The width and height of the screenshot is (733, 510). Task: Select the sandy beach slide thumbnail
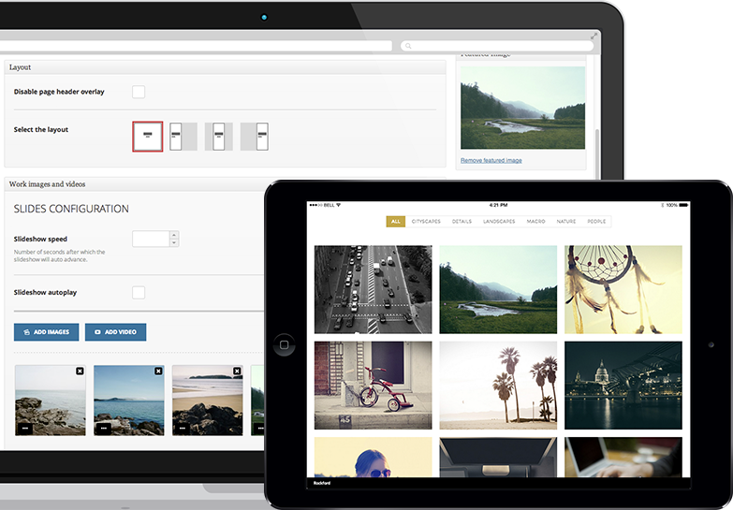tap(208, 401)
